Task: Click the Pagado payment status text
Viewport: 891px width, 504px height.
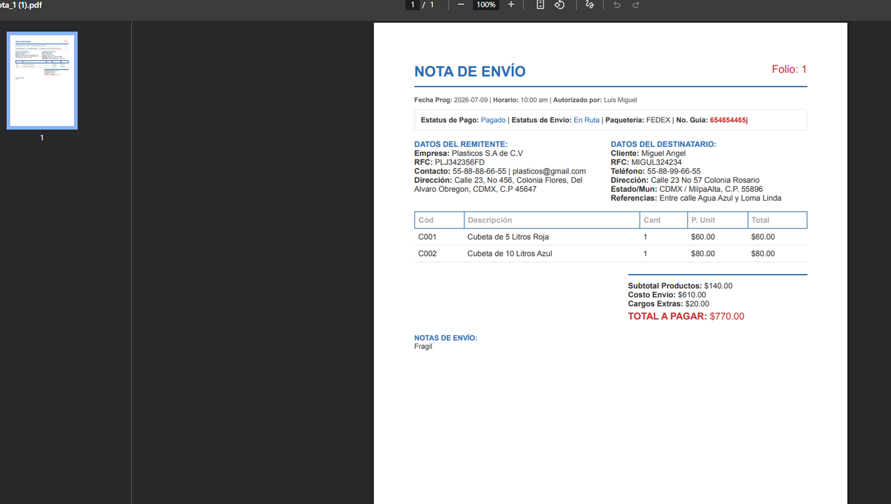Action: (x=493, y=120)
